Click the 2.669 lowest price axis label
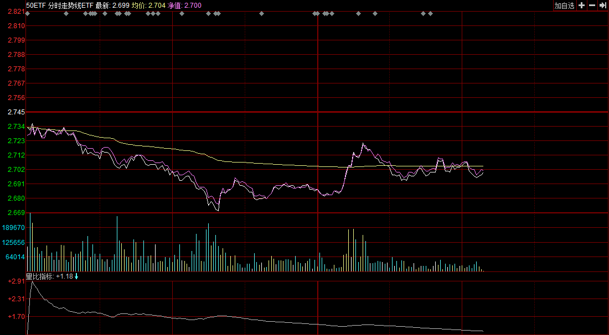The width and height of the screenshot is (609, 335). [x=16, y=212]
